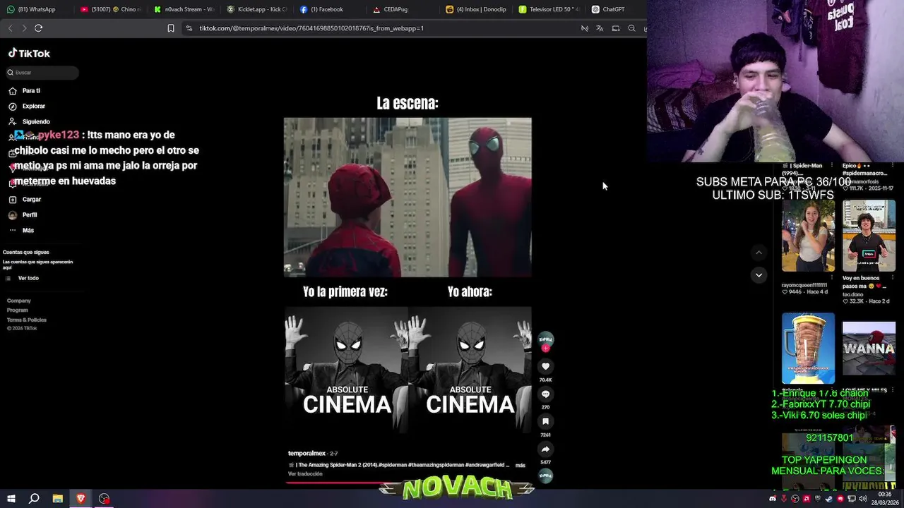Switch to the Facebook browser tab
The height and width of the screenshot is (508, 904).
330,9
